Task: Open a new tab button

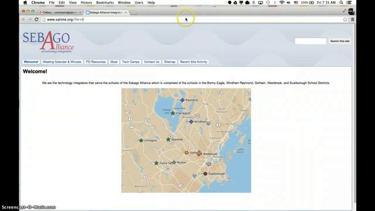Action: pos(134,13)
